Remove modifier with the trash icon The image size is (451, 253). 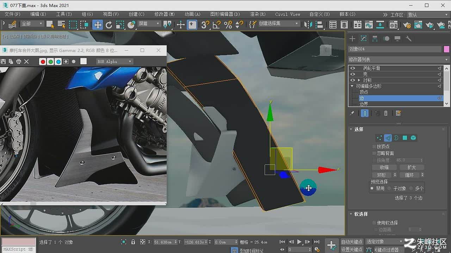[386, 113]
